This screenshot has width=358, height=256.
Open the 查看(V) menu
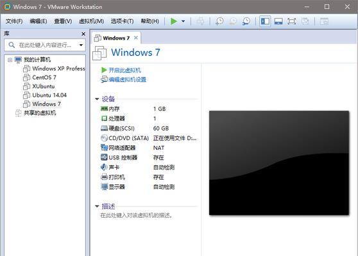point(63,21)
